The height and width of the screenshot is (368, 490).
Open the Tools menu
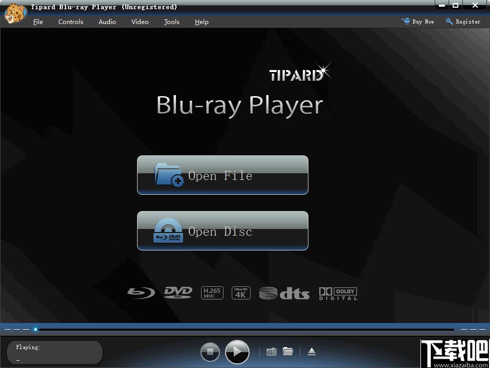[x=171, y=22]
